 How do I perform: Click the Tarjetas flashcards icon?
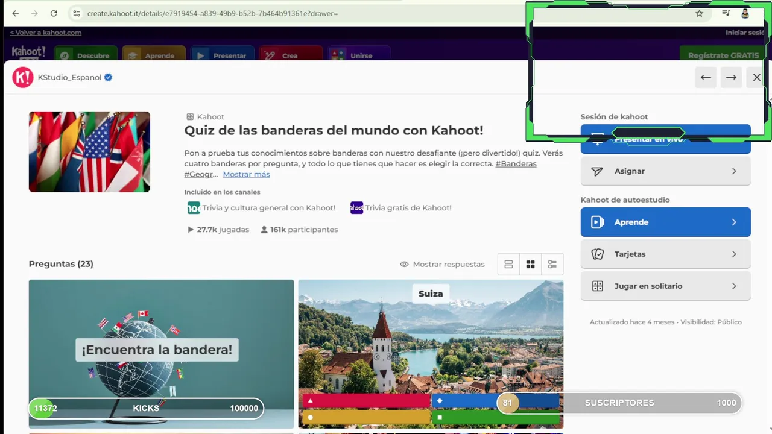point(597,254)
